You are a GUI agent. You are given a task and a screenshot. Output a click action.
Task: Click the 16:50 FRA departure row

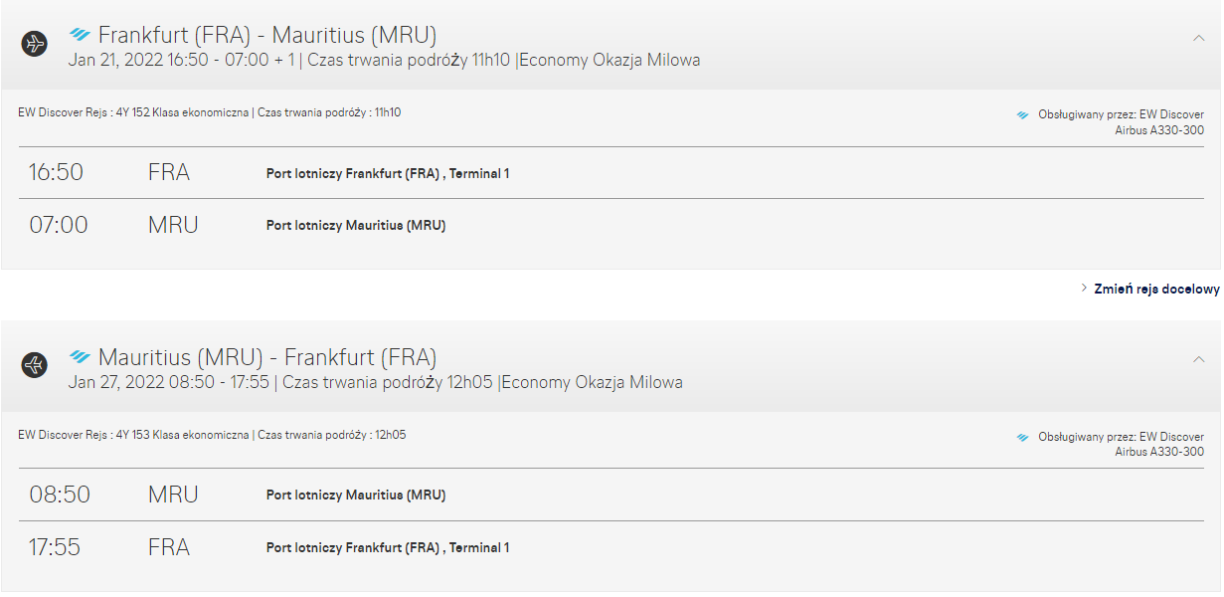tap(611, 173)
